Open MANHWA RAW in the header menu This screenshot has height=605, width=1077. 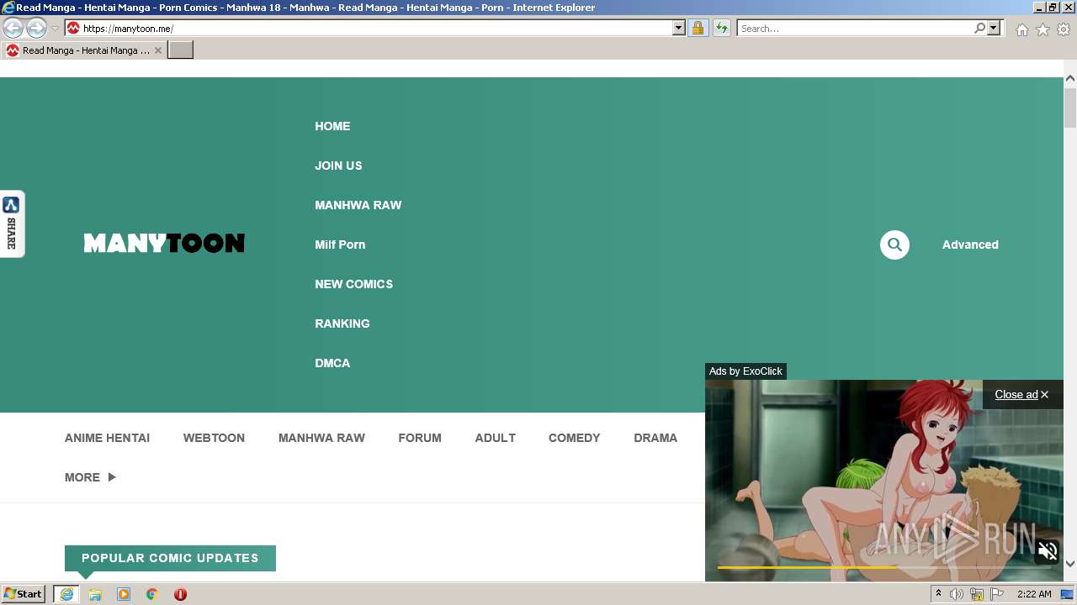click(358, 205)
